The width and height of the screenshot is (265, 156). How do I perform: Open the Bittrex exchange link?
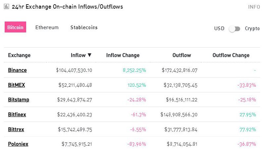16,129
